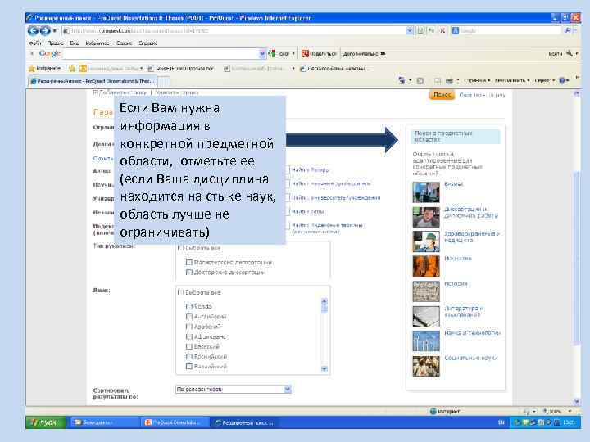Click the 'Найти темы' lookup link
This screenshot has height=442, width=590.
click(x=308, y=212)
